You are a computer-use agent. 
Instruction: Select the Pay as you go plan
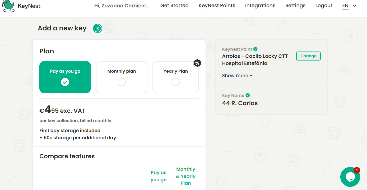point(65,77)
